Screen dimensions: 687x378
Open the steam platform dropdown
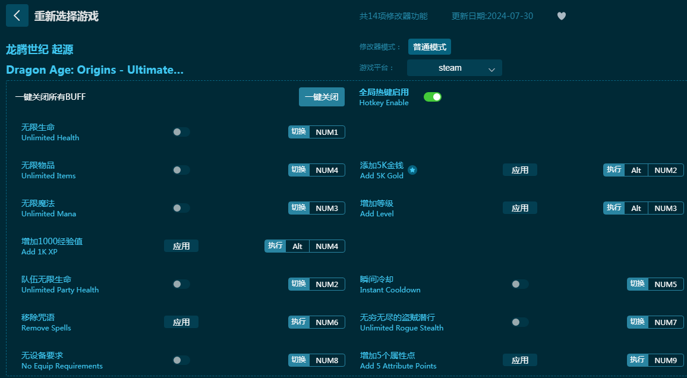pos(455,68)
